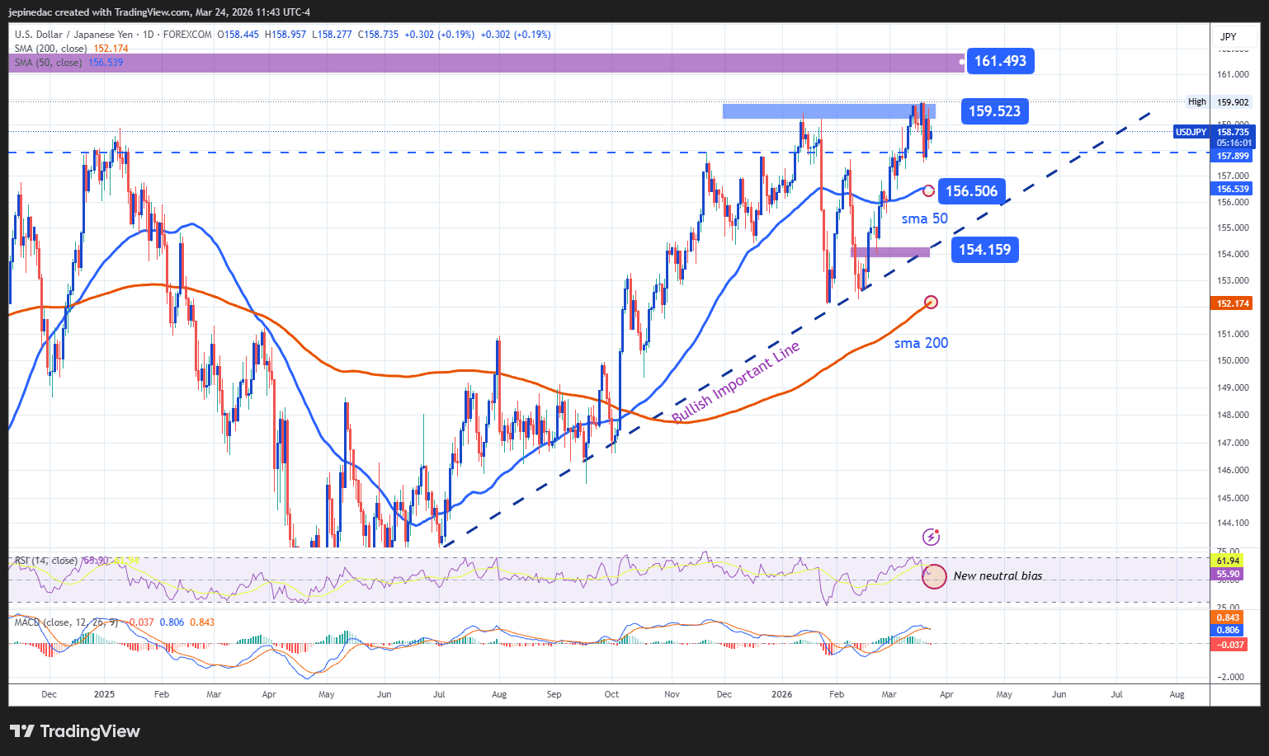Click the USDJPY price tag on axis
Viewport: 1269px width, 756px height.
click(x=1191, y=132)
